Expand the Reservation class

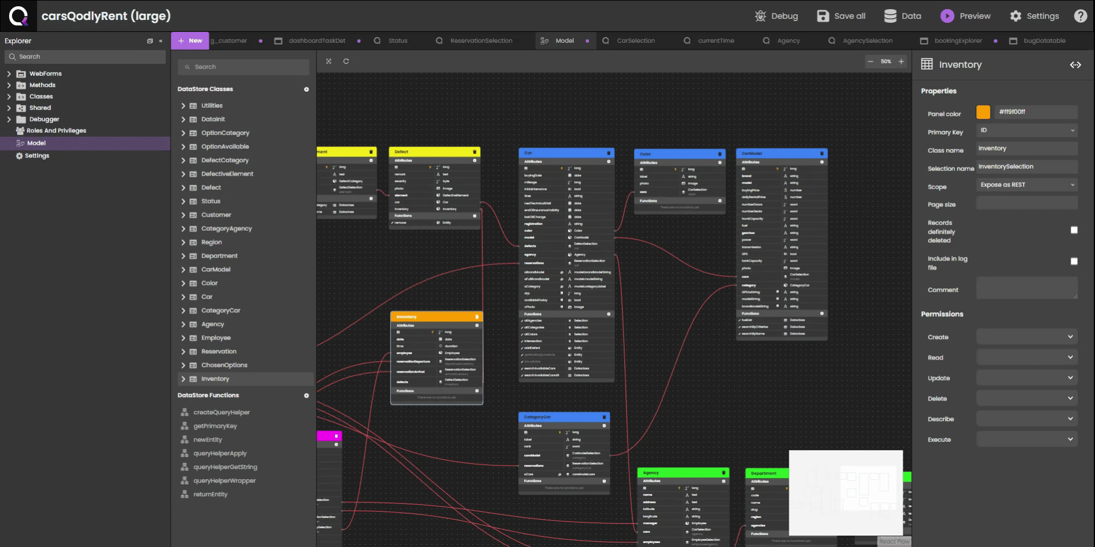183,352
